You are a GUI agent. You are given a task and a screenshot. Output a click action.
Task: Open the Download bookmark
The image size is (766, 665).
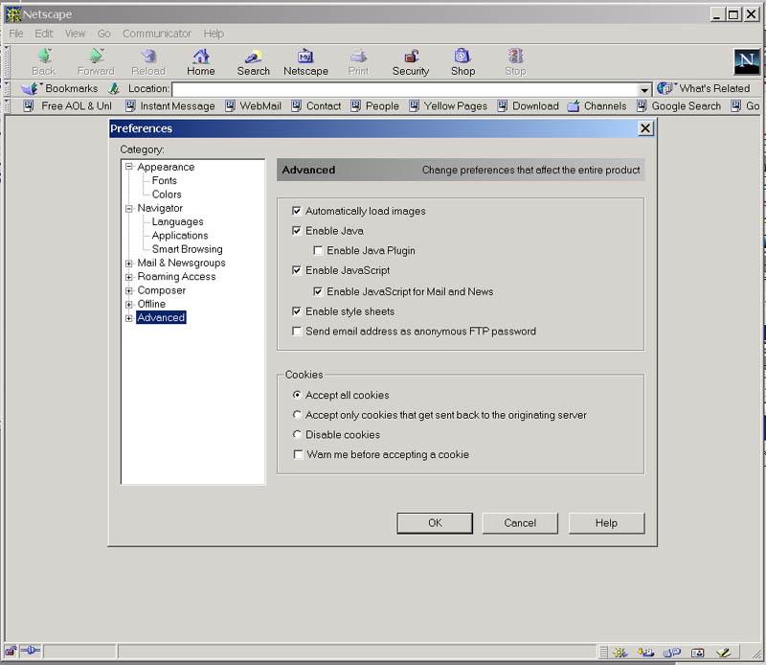[x=528, y=106]
